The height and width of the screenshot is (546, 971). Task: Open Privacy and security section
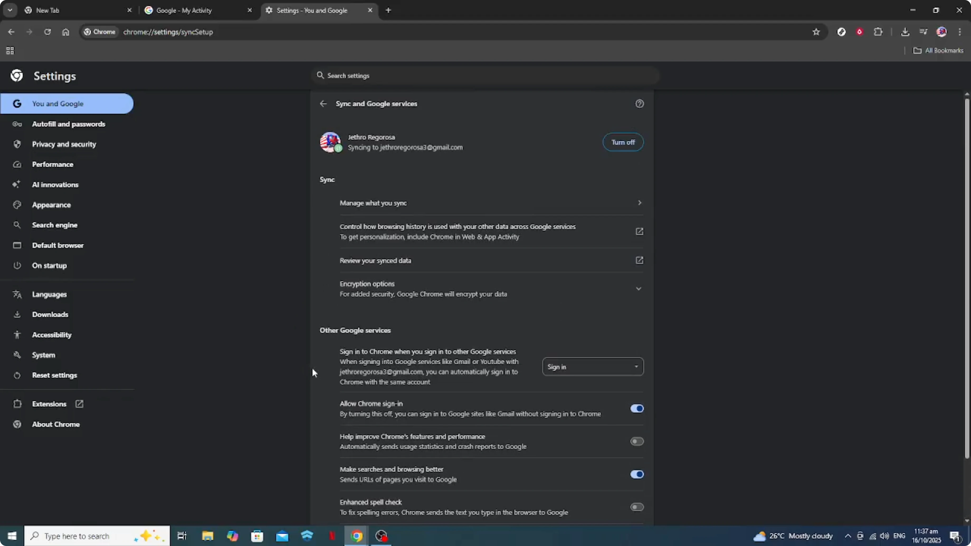tap(67, 144)
